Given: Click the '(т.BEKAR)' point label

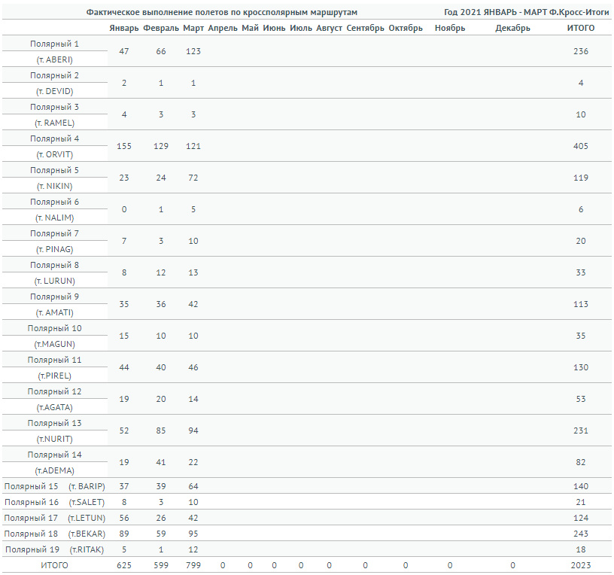Looking at the screenshot, I should click(x=87, y=534).
